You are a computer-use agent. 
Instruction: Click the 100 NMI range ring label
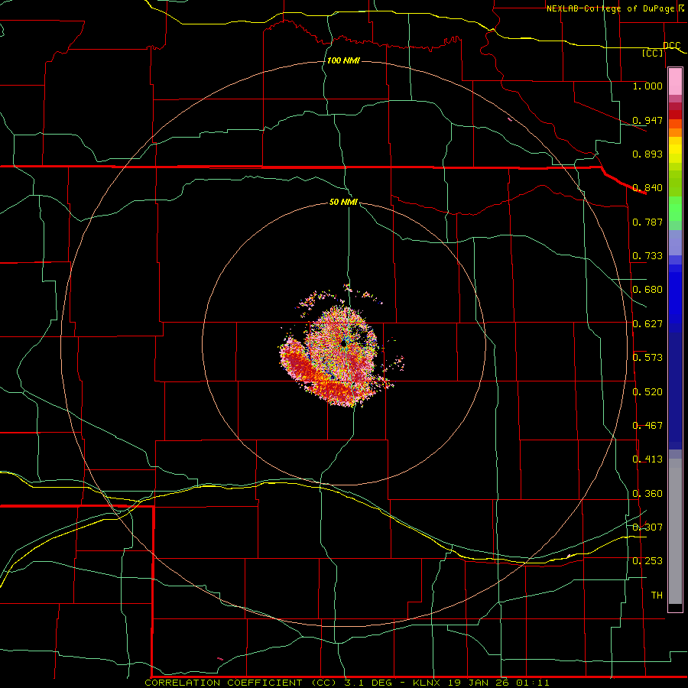pyautogui.click(x=343, y=60)
